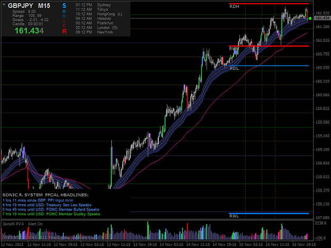Click the 106.6 volume scale value
The width and height of the screenshot is (331, 248).
[321, 238]
